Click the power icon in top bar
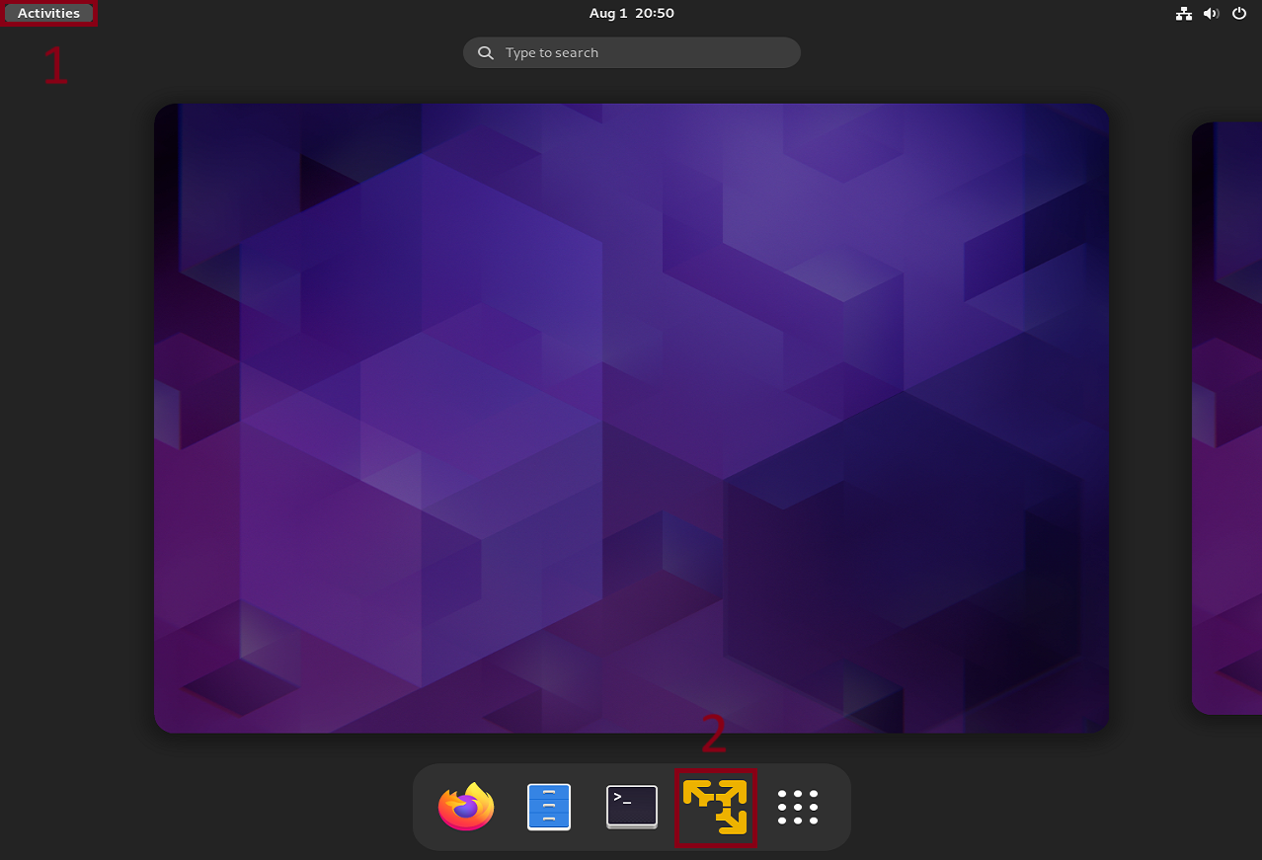The image size is (1262, 860). [1239, 14]
